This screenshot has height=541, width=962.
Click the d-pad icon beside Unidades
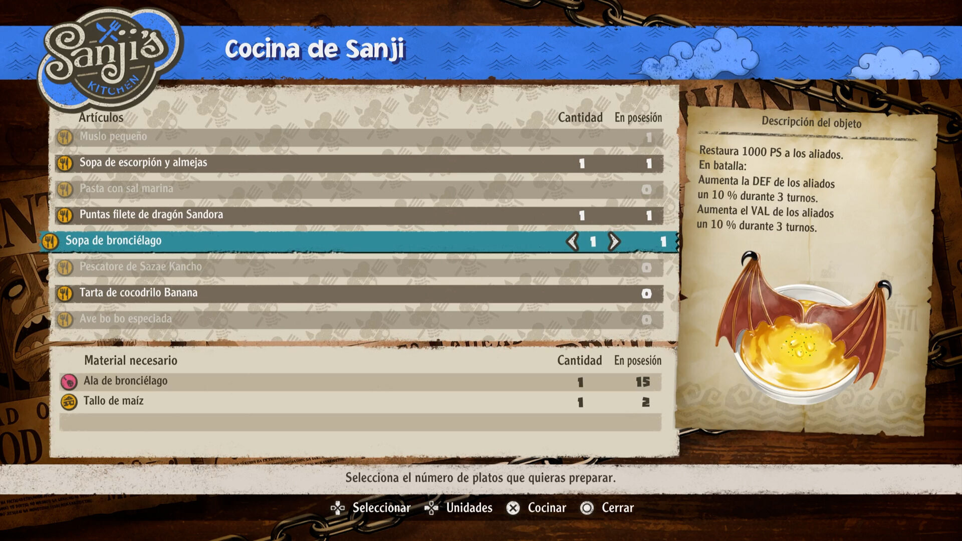(431, 508)
